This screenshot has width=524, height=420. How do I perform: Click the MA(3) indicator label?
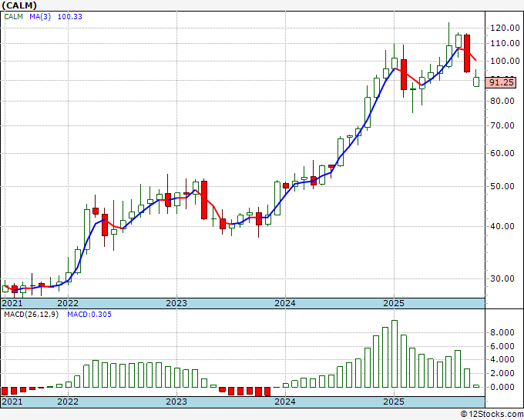pos(40,17)
